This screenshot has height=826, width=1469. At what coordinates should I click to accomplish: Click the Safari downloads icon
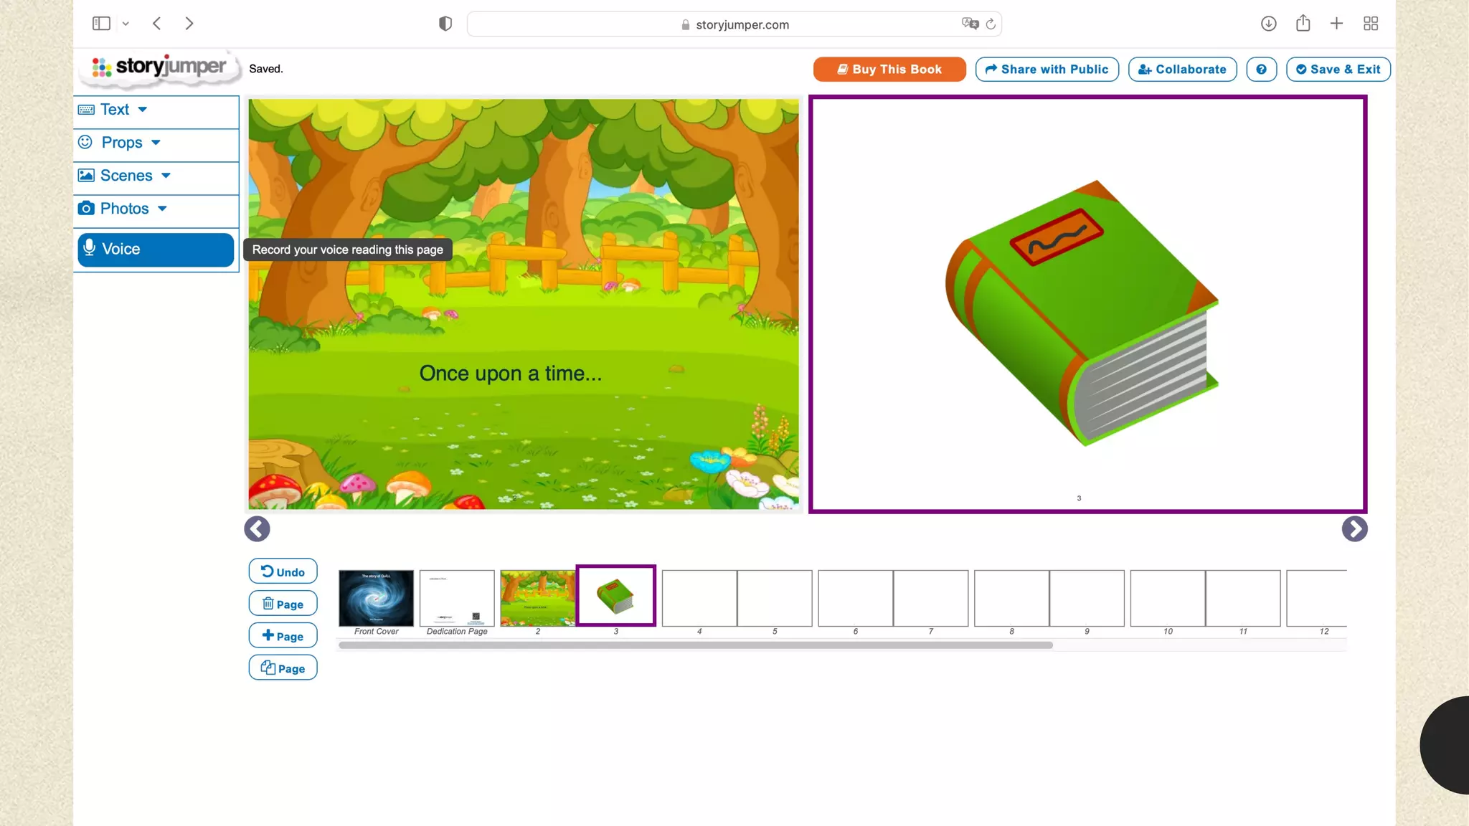click(1268, 24)
